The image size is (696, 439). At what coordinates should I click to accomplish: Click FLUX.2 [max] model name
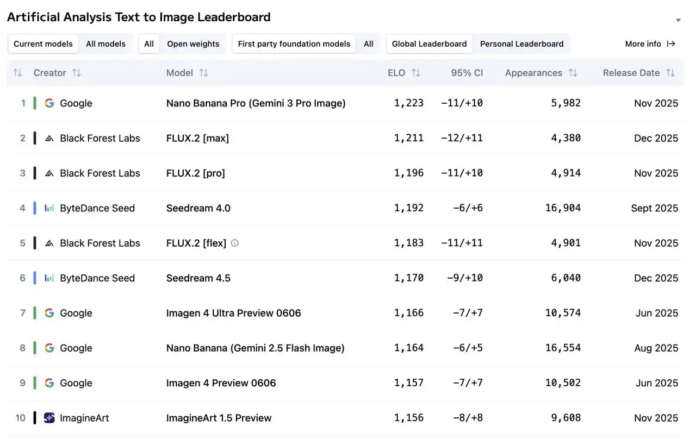click(x=197, y=139)
